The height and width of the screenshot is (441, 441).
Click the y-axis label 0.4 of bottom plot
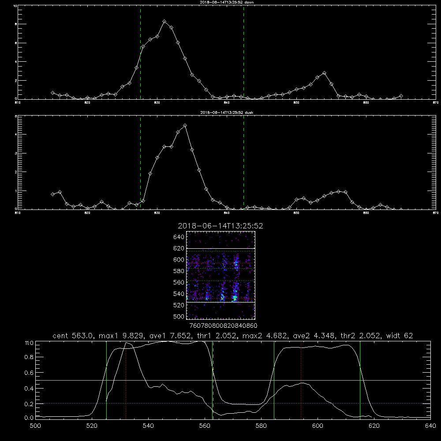tap(29, 389)
